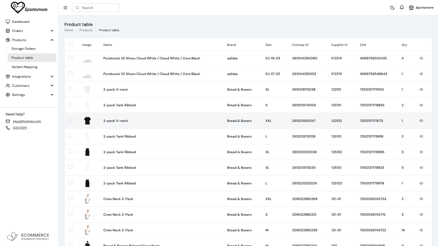
Task: View details eye for Footway ID 261021970004
Action: coord(421,105)
